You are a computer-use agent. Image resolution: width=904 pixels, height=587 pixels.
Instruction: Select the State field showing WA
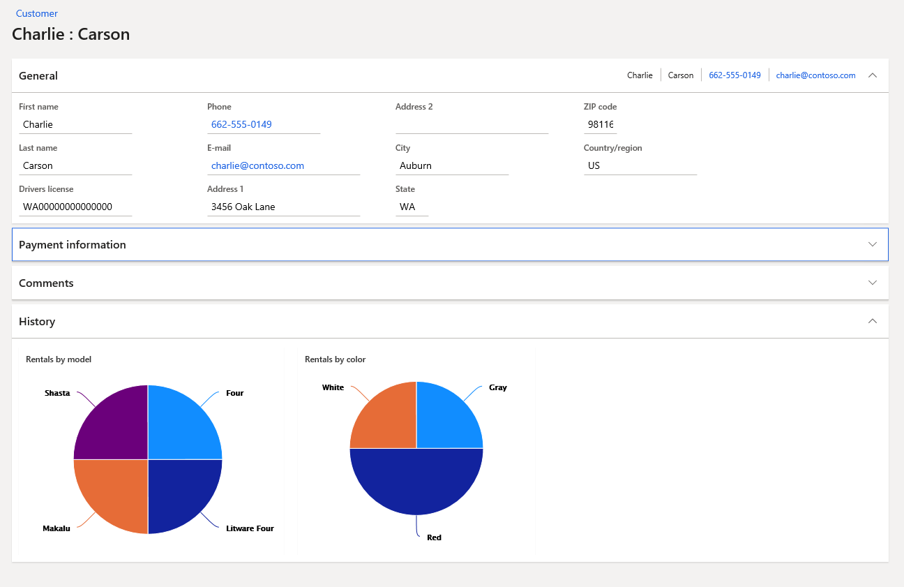coord(412,207)
